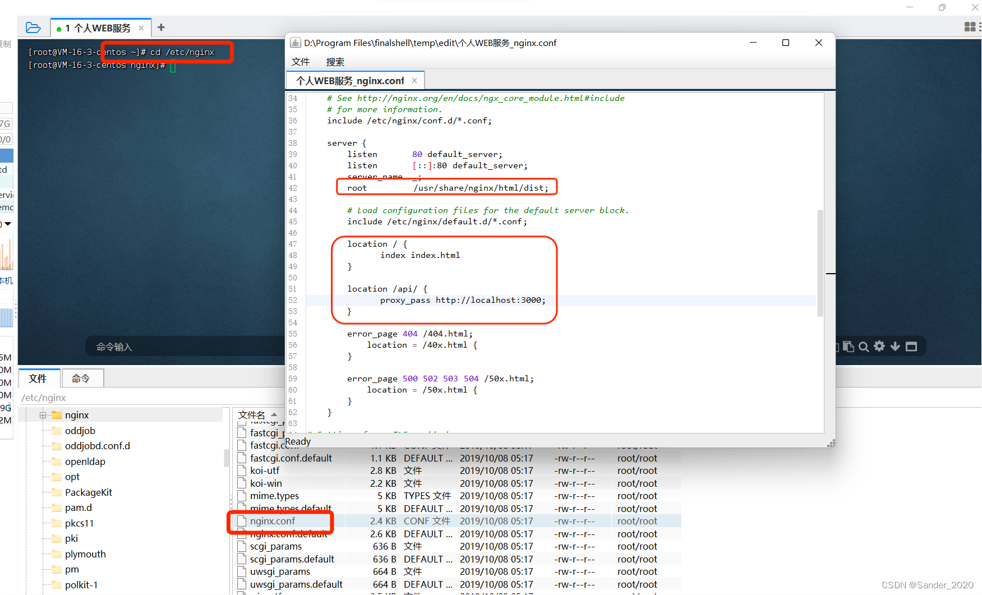Image resolution: width=982 pixels, height=595 pixels.
Task: Click the nginx.conf file icon
Action: (242, 521)
